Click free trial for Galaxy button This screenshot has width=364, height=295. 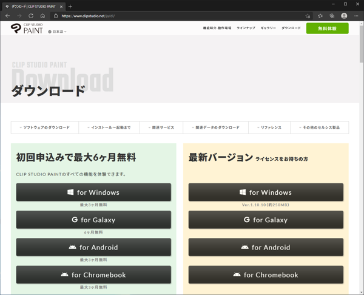93,220
